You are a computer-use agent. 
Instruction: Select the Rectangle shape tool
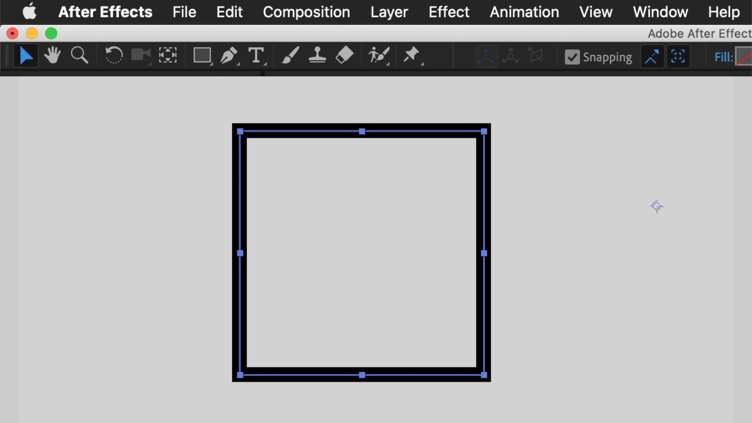coord(202,56)
